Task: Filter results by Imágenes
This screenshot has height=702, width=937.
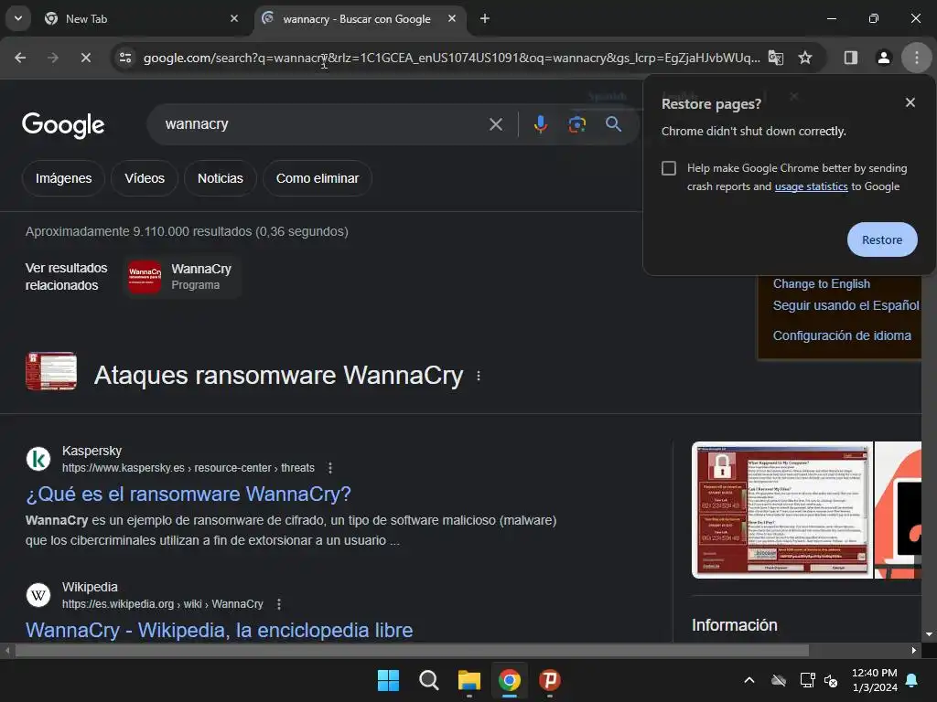Action: [x=63, y=178]
